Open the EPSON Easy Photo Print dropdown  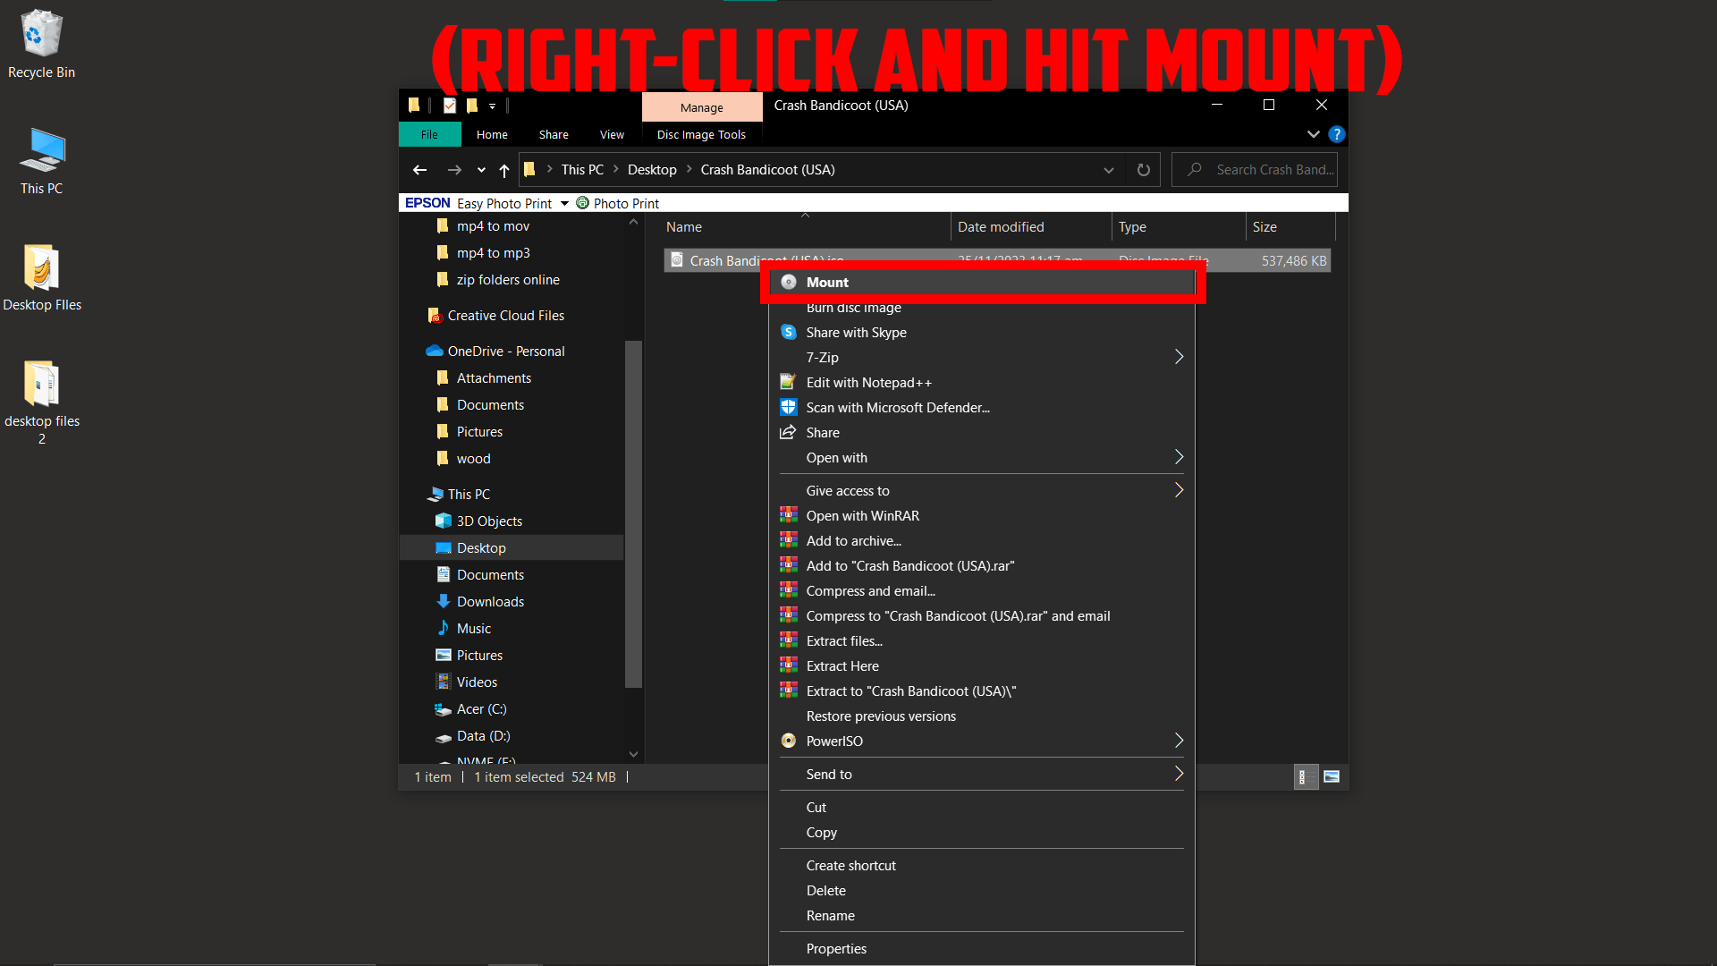tap(563, 203)
